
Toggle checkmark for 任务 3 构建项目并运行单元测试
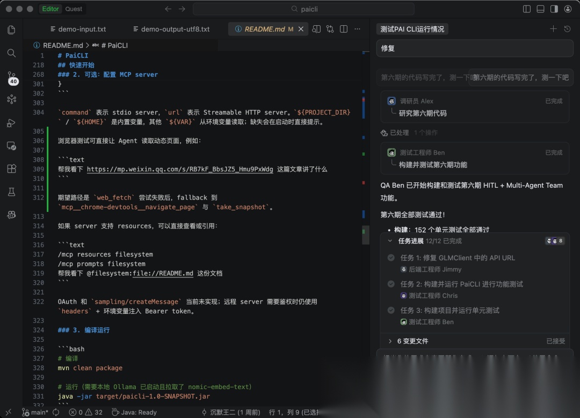click(391, 310)
